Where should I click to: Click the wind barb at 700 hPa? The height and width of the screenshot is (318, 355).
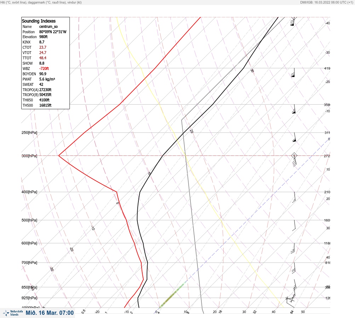coord(294,268)
